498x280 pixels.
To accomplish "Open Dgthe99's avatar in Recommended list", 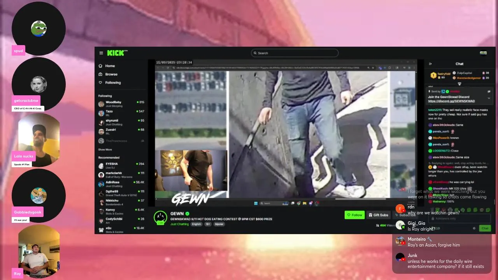I will pyautogui.click(x=101, y=193).
